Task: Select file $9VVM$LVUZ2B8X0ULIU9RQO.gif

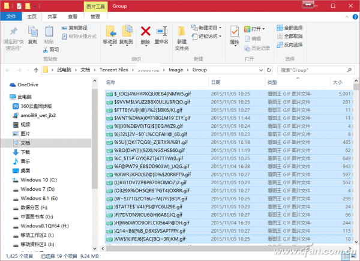Action: [229, 102]
